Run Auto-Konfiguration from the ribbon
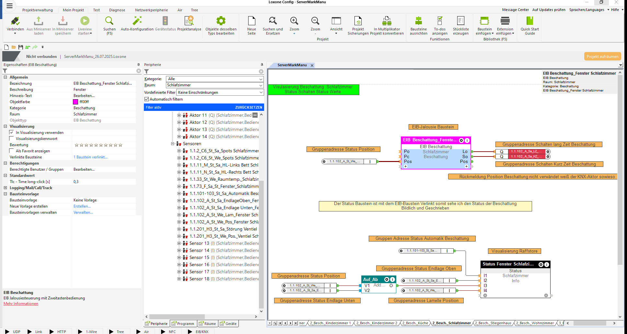Image resolution: width=627 pixels, height=334 pixels. 137,21
